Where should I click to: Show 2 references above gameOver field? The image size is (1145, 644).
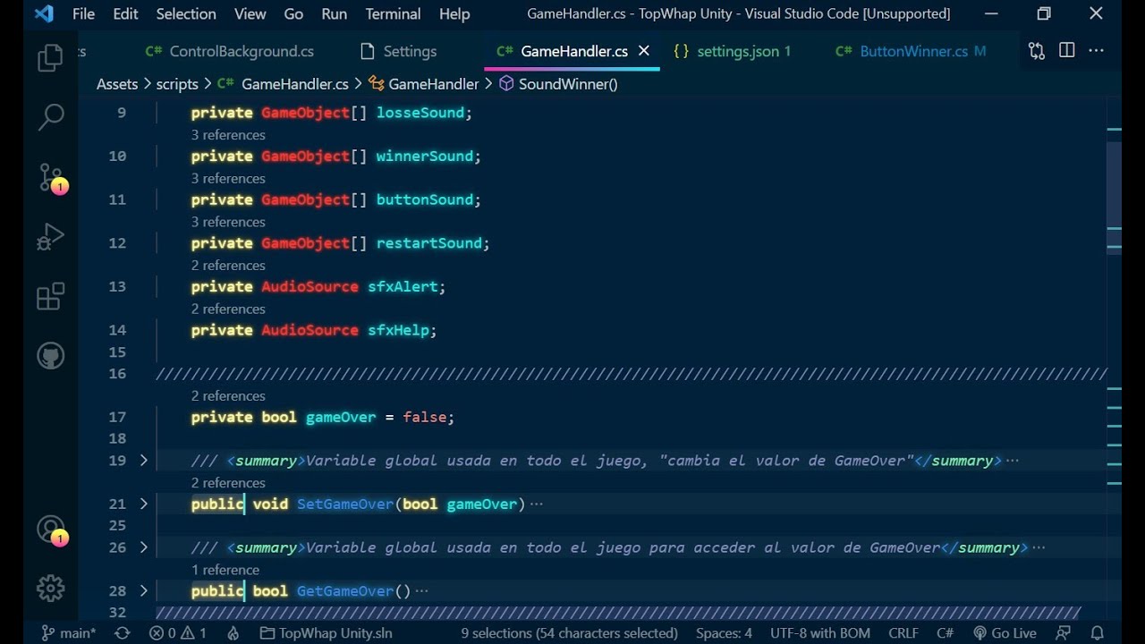coord(228,396)
